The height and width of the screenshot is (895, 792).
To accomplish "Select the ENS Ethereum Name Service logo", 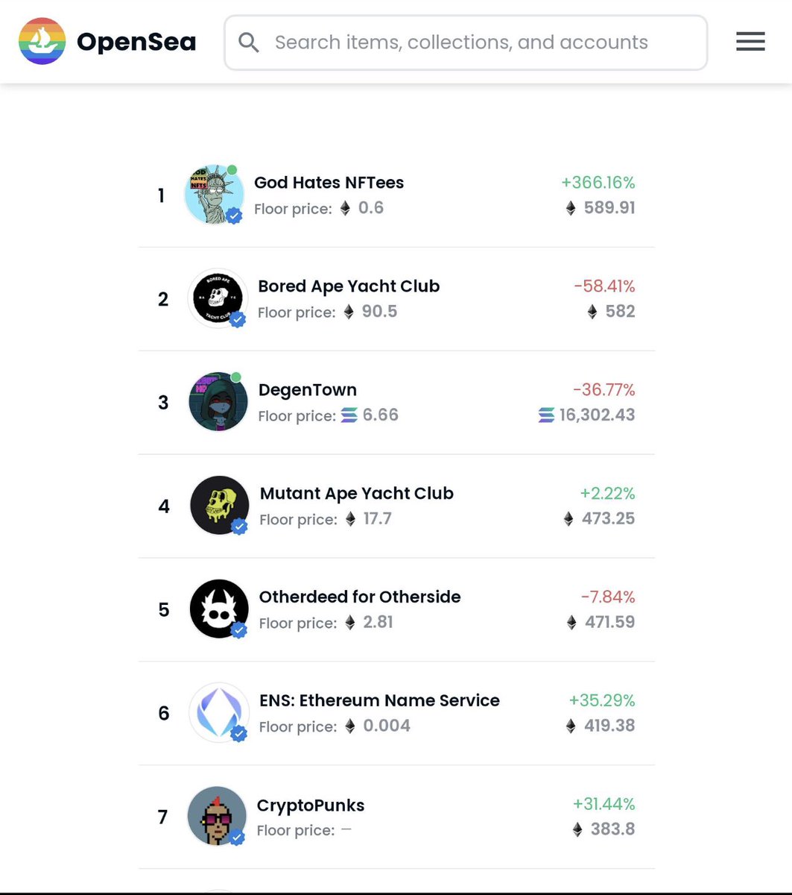I will point(219,713).
